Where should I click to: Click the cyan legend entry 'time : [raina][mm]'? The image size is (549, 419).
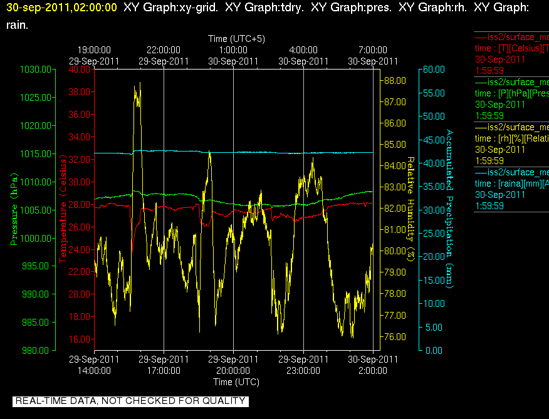511,184
